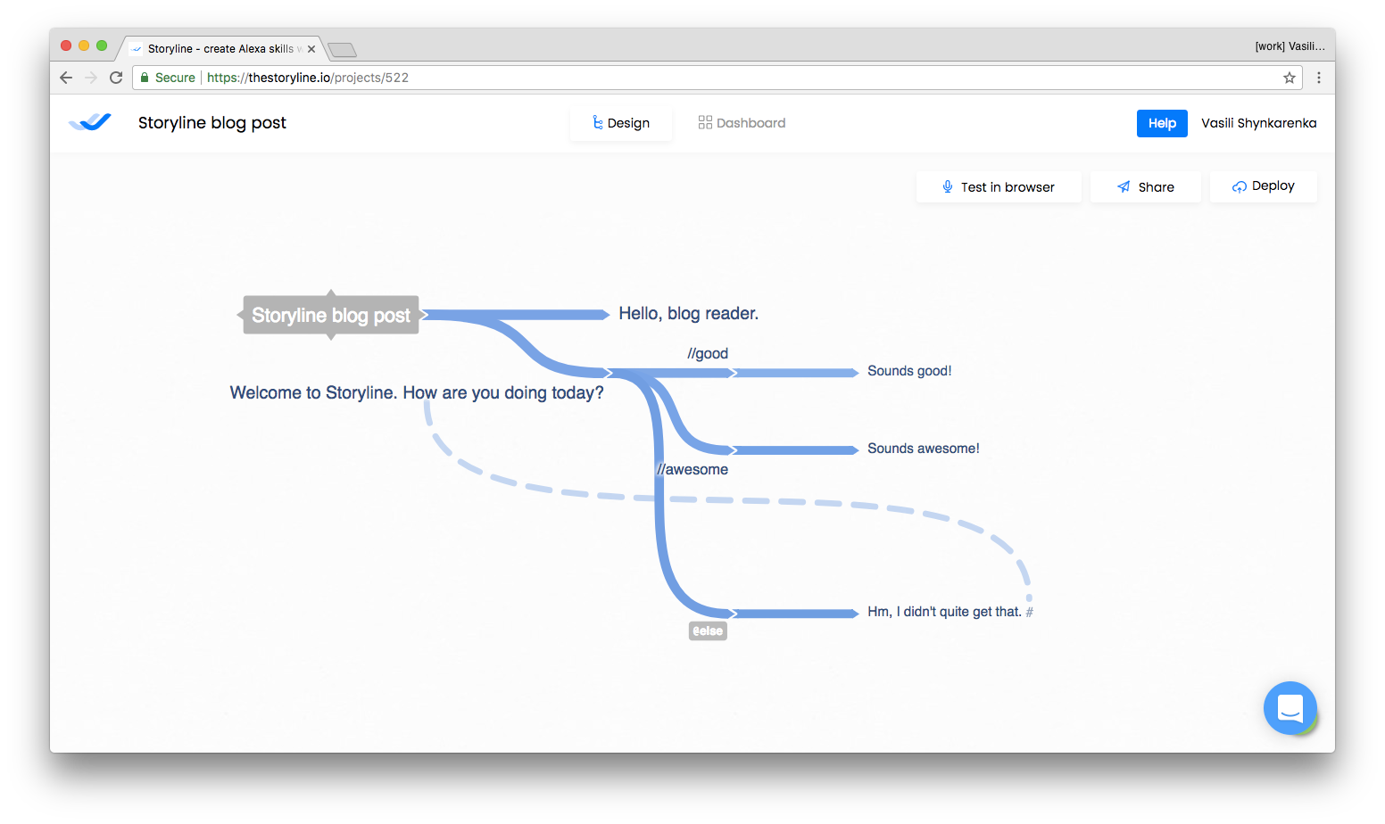Select the 'Sounds good!' response
This screenshot has height=824, width=1385.
tap(909, 371)
